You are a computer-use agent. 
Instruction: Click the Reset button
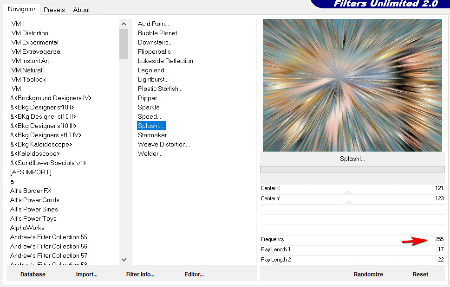click(420, 274)
